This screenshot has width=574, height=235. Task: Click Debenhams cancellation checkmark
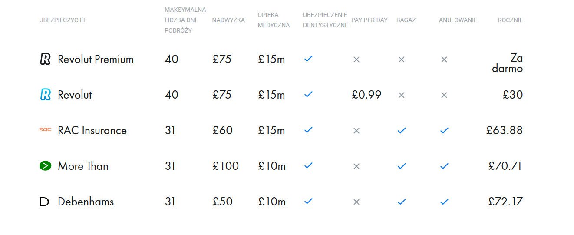click(444, 202)
